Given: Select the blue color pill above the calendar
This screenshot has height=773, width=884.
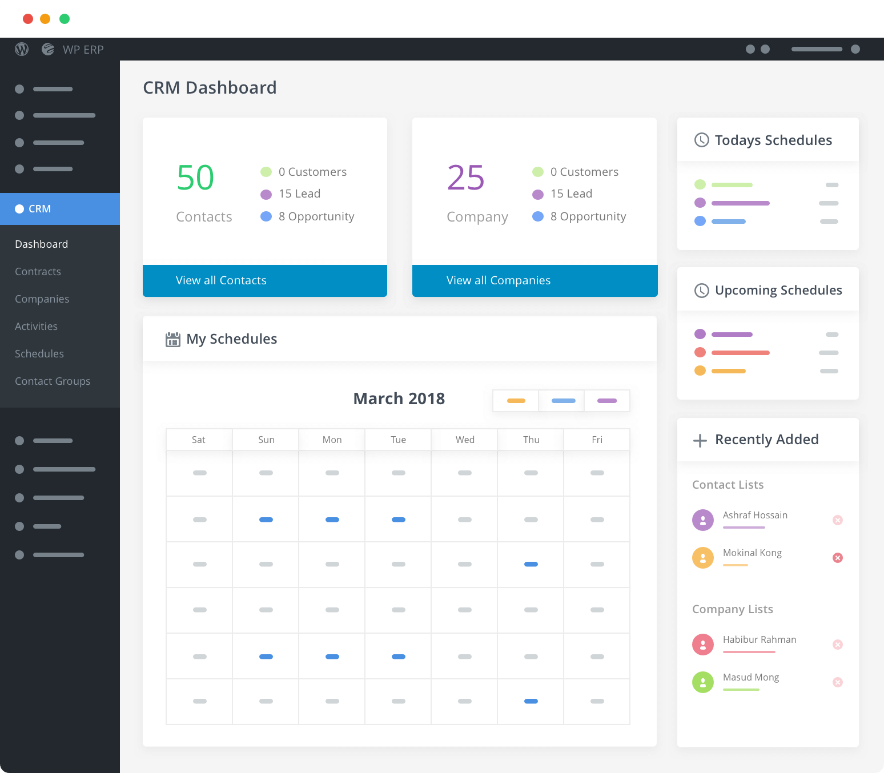Looking at the screenshot, I should (561, 401).
